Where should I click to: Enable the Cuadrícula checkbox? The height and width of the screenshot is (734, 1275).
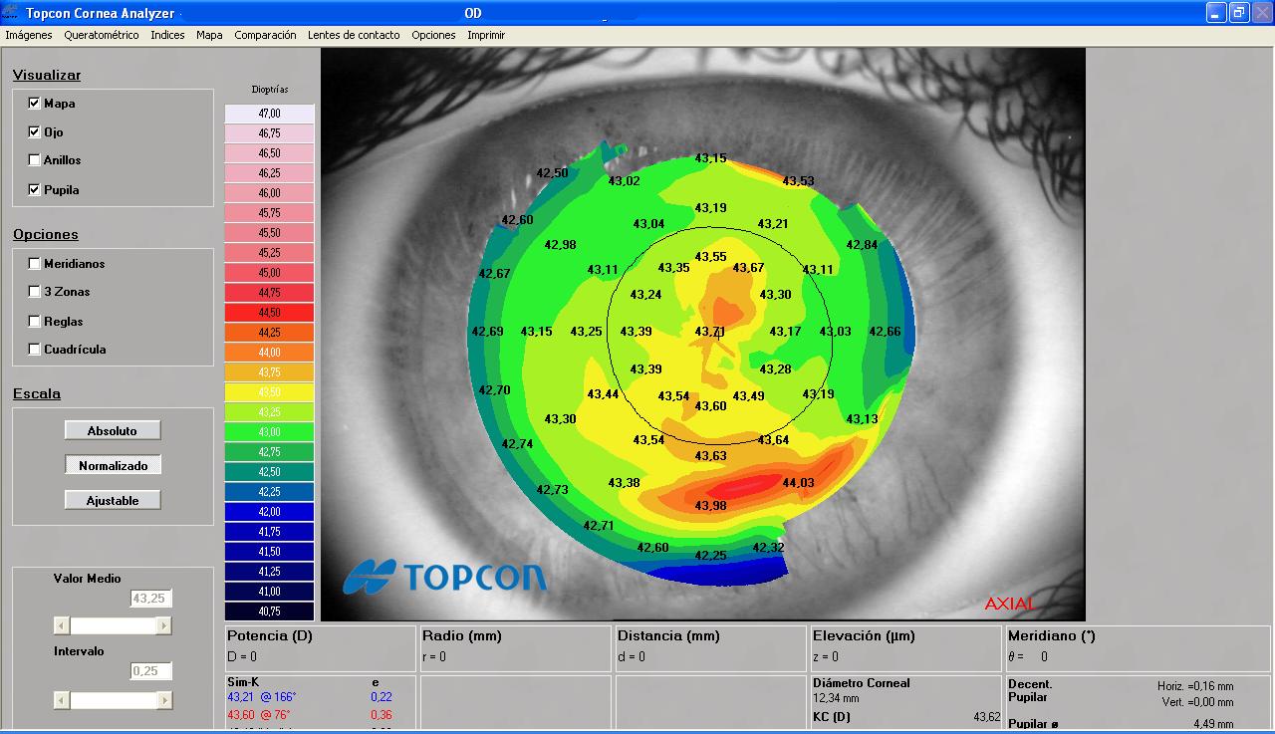click(35, 350)
